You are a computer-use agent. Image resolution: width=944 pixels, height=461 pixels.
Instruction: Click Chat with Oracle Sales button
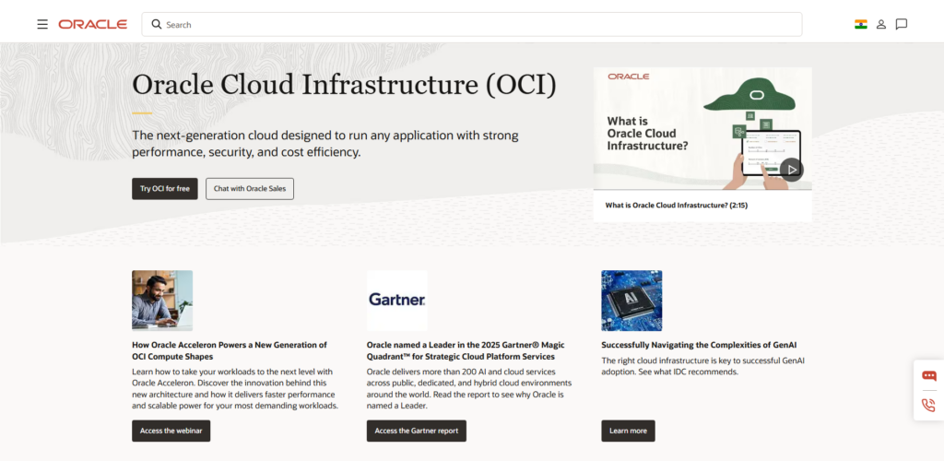click(250, 189)
